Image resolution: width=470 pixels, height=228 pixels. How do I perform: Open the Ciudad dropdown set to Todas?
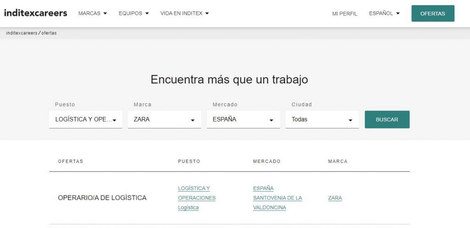322,119
